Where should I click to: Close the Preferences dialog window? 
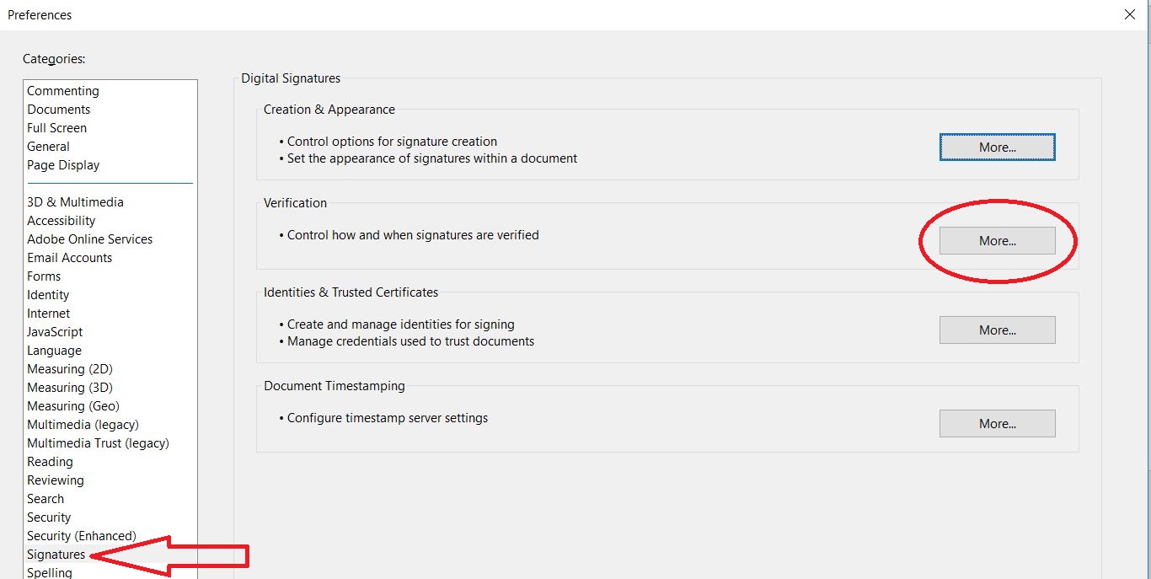pos(1130,14)
